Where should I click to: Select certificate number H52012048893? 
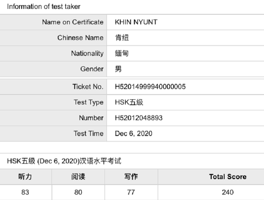click(x=139, y=118)
